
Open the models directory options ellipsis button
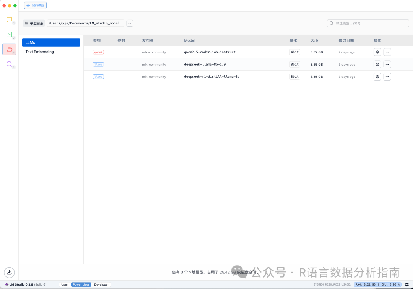130,23
